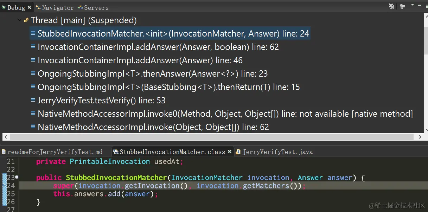The height and width of the screenshot is (212, 428).
Task: Click stack frame icon of testVerify row
Action: point(33,101)
